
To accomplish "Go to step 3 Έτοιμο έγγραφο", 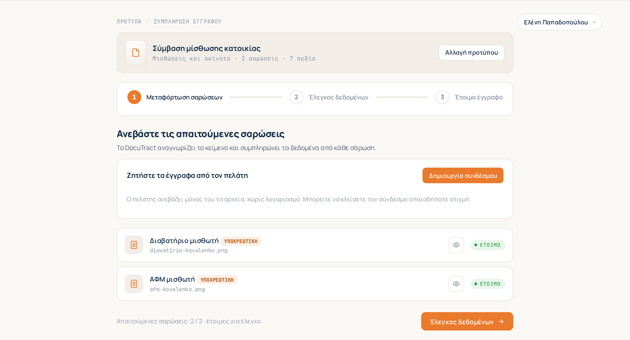I will [x=469, y=97].
